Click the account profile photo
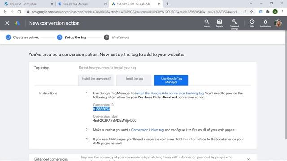This screenshot has height=161, width=287. 278,23
